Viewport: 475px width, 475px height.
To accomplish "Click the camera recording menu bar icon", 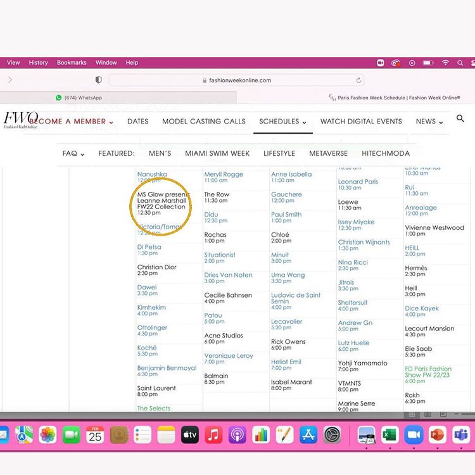I will (381, 63).
